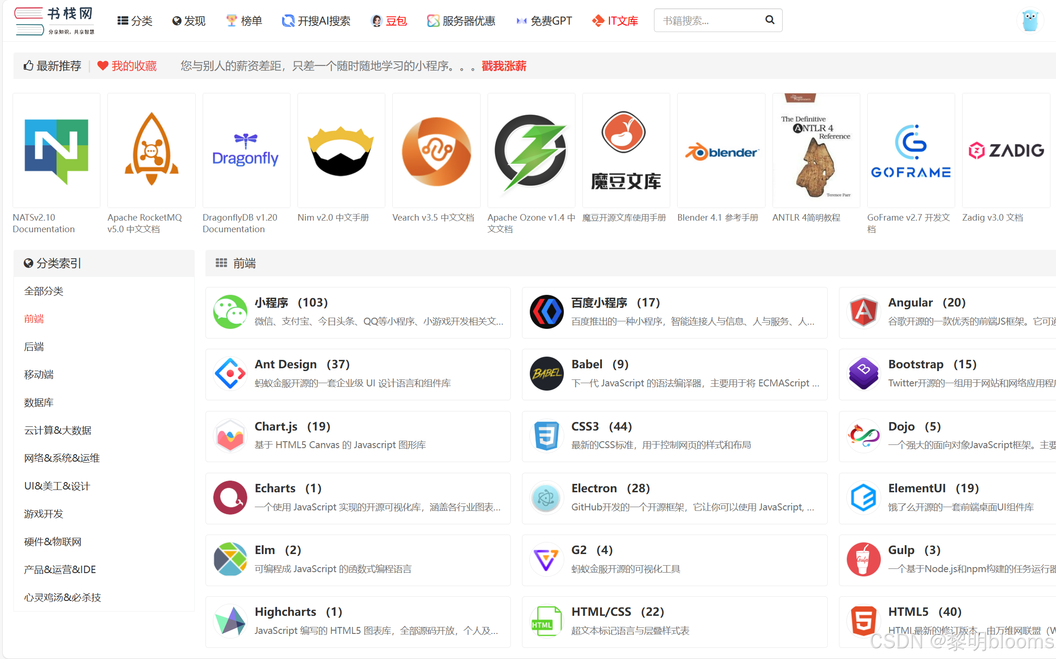Open GoFrame book cover

tap(911, 150)
